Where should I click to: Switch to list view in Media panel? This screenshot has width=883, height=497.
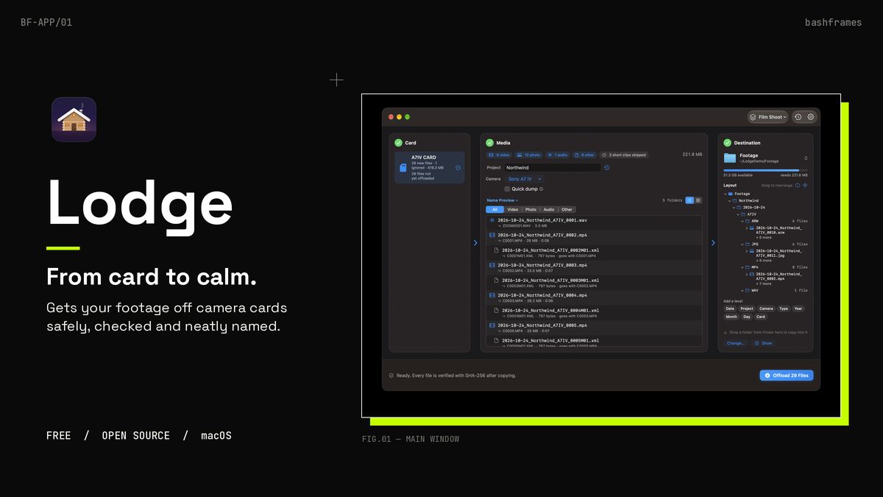[x=689, y=200]
